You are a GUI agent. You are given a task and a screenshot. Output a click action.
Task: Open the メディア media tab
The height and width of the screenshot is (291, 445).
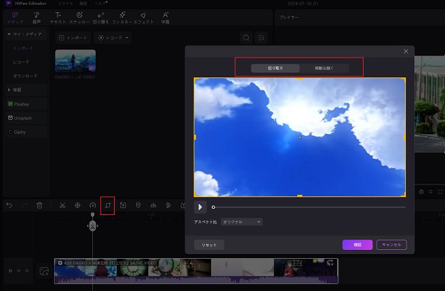click(x=15, y=18)
